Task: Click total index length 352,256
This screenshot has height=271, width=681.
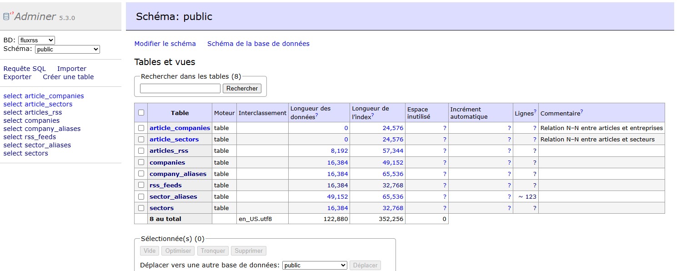Action: click(391, 219)
